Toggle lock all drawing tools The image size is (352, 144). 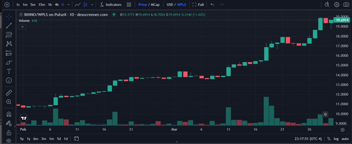(x=9, y=132)
